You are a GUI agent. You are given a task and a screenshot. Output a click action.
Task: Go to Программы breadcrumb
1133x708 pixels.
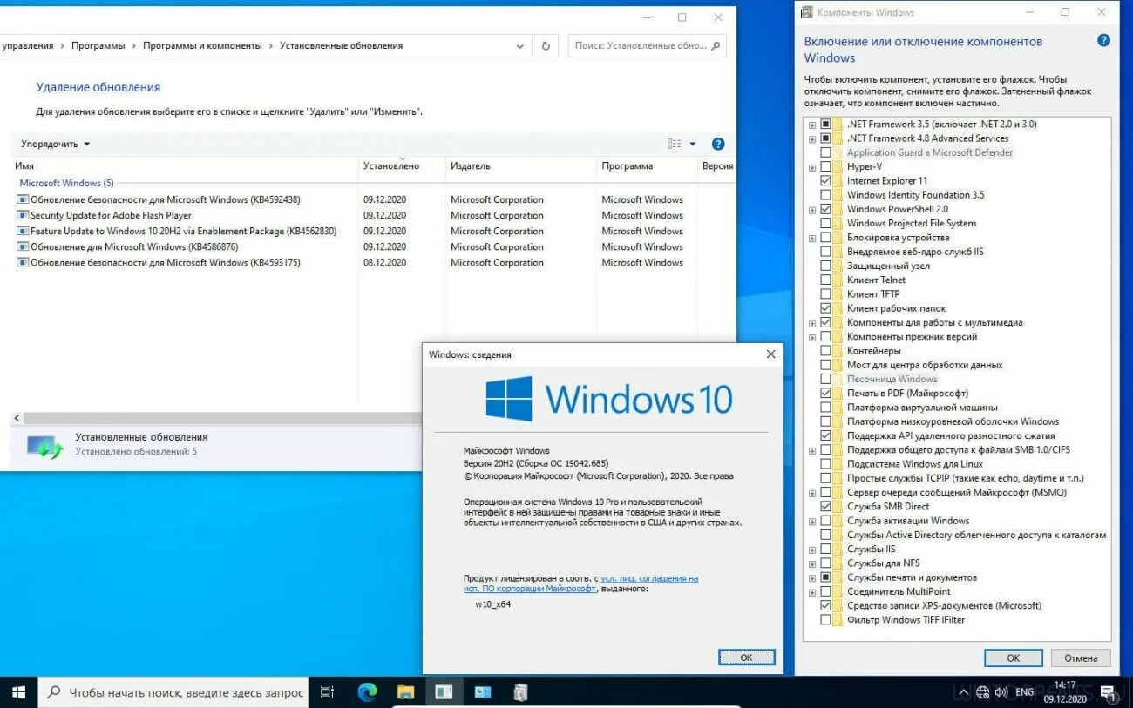point(98,45)
